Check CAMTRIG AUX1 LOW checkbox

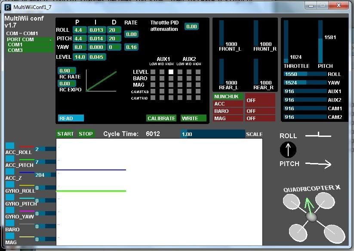point(153,97)
